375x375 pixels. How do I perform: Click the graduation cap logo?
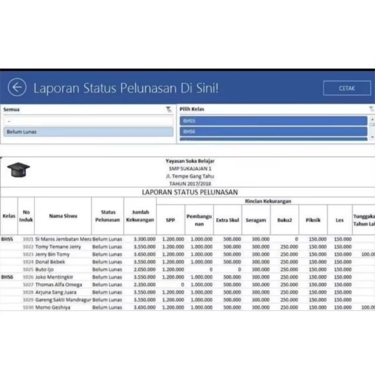pyautogui.click(x=18, y=170)
